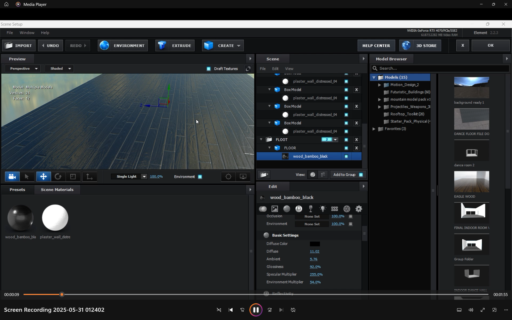Shuffle playback in Media Player

tap(219, 310)
